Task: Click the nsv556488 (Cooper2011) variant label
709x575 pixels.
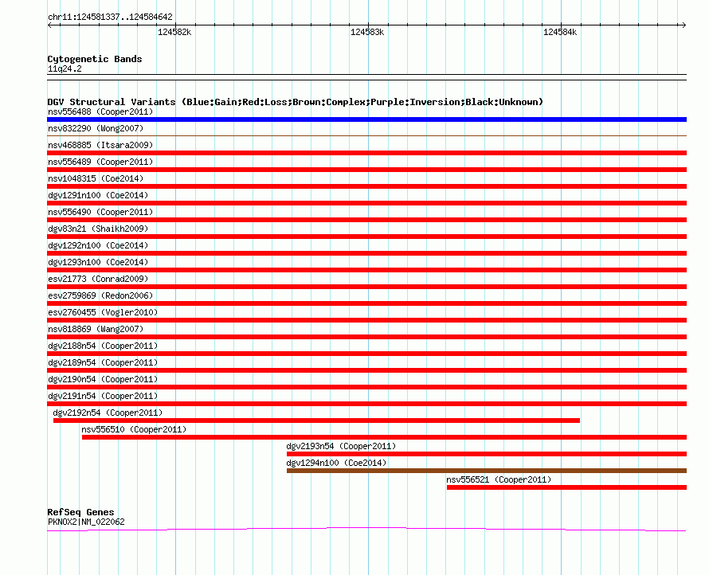Action: tap(100, 112)
